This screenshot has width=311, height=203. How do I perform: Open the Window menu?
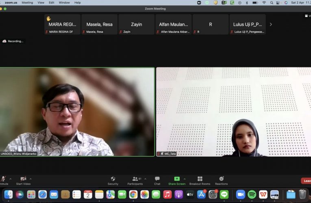click(64, 2)
